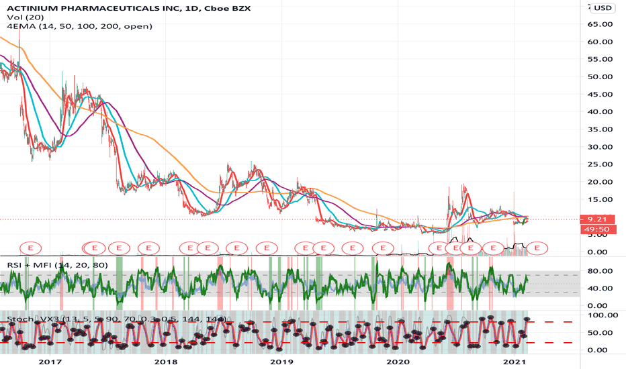Click the 2020 label on time axis
This screenshot has height=369, width=626.
(398, 362)
